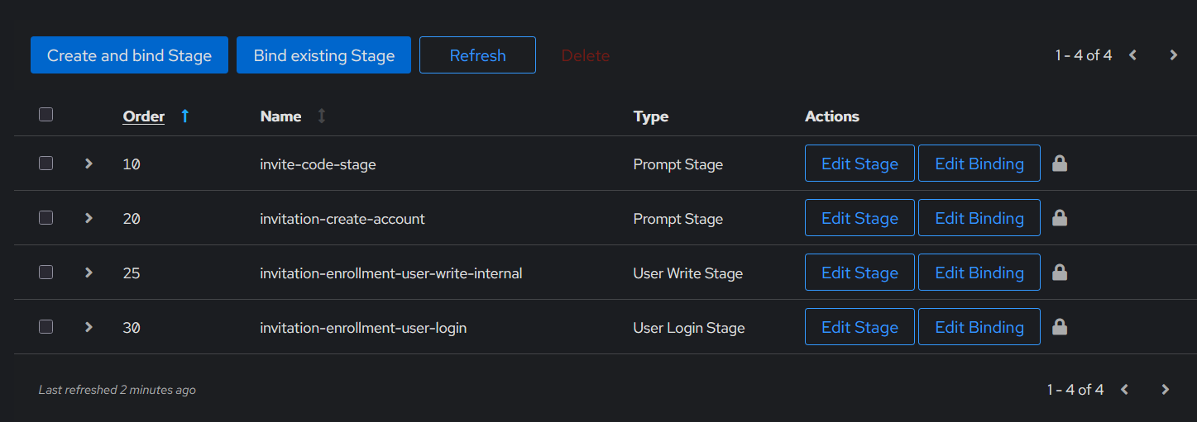This screenshot has width=1197, height=422.
Task: Click the Order column header text
Action: [144, 116]
